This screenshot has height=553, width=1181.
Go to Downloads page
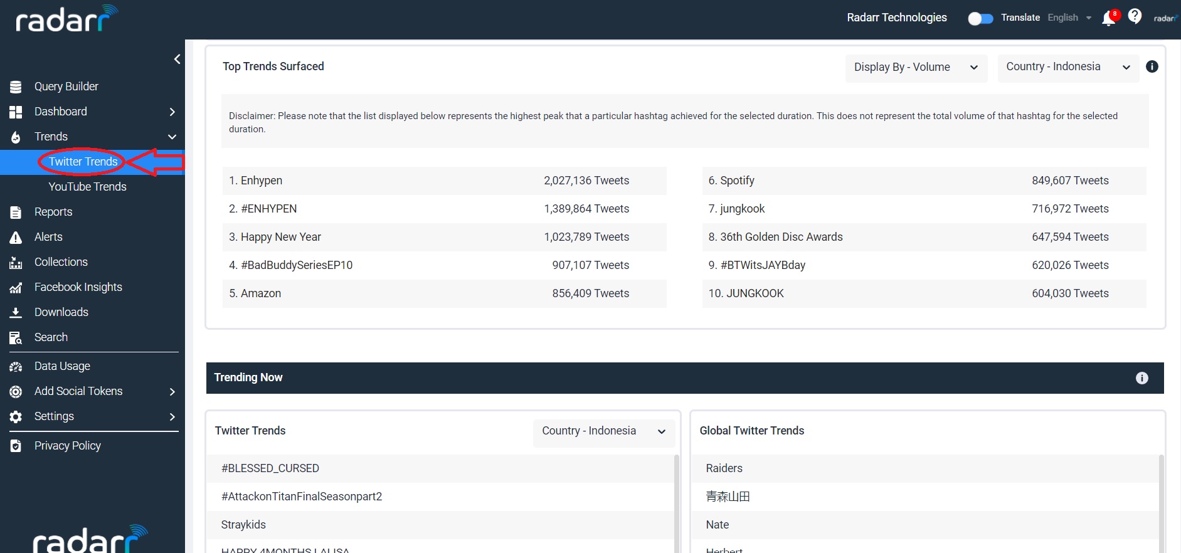pyautogui.click(x=61, y=312)
